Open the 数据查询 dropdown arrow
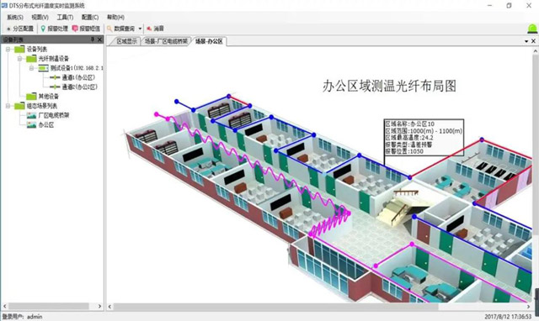The width and height of the screenshot is (539, 321). click(140, 29)
